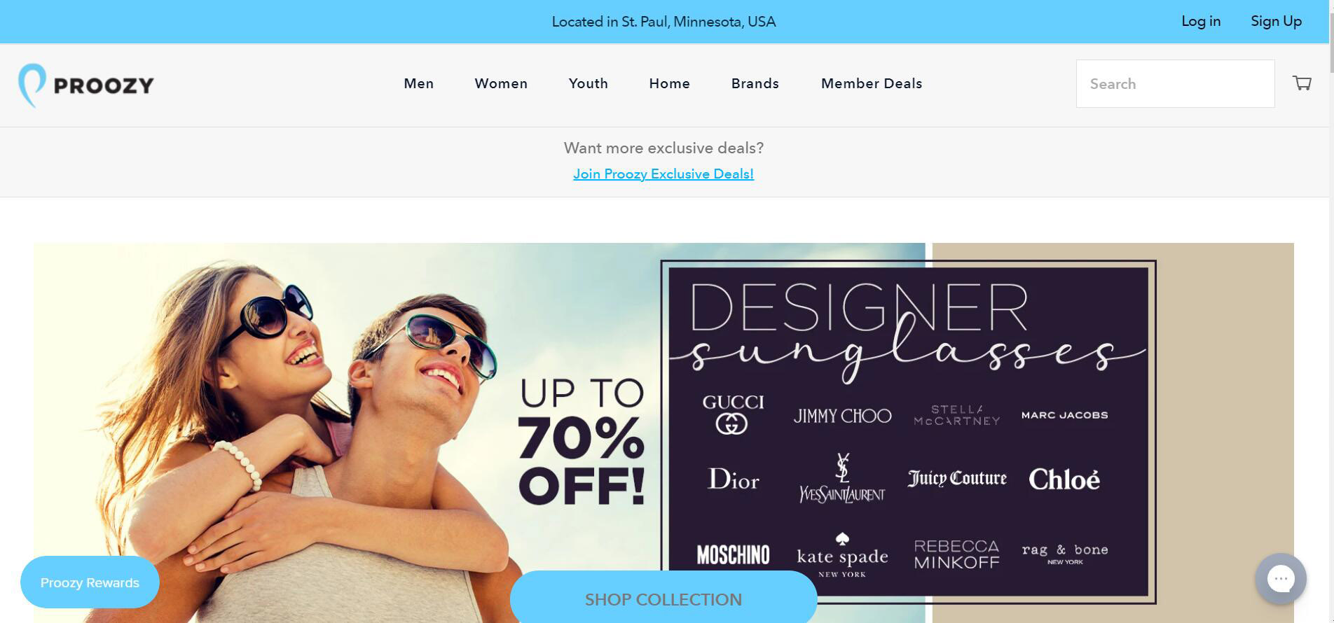The height and width of the screenshot is (623, 1334).
Task: Follow Join Proozy Exclusive Deals link
Action: [x=663, y=174]
